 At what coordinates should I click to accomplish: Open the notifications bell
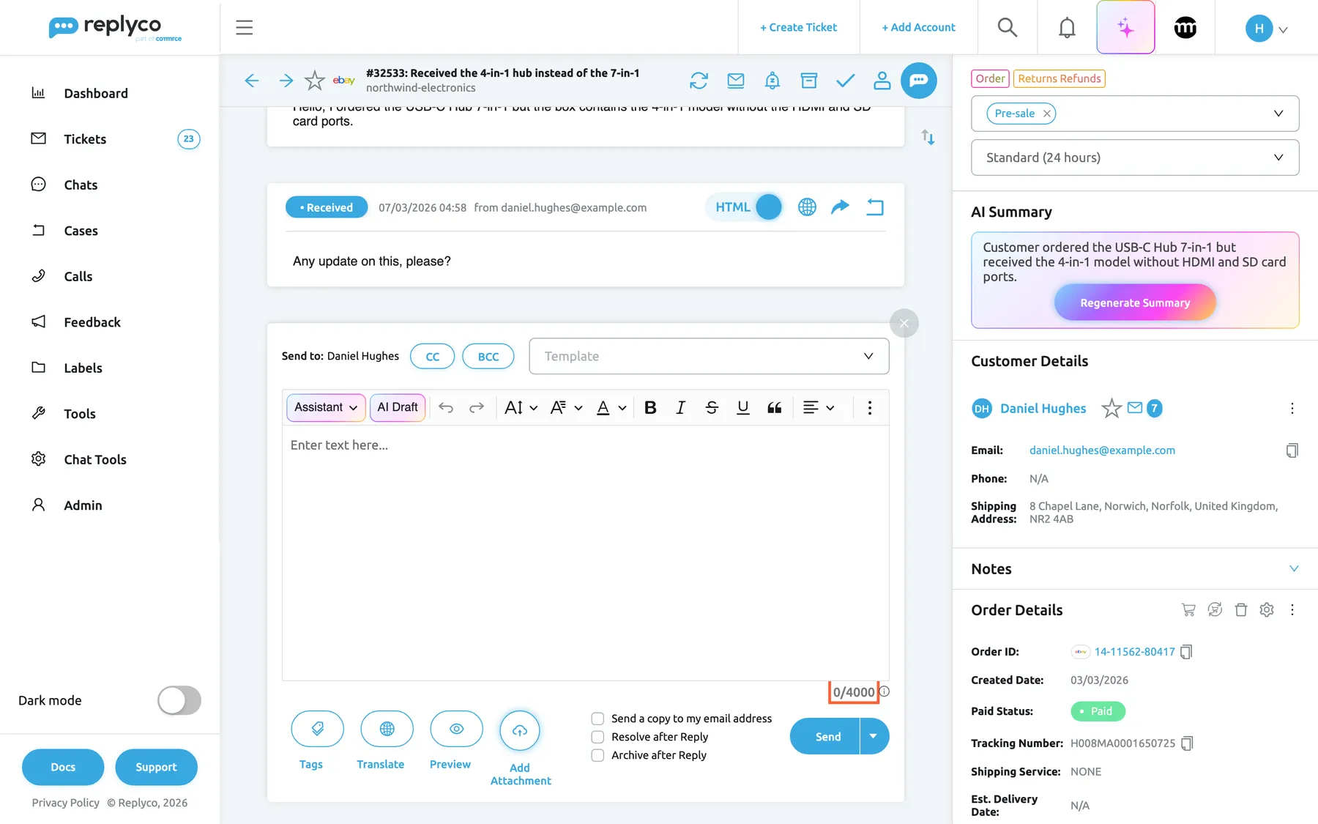(x=1067, y=28)
